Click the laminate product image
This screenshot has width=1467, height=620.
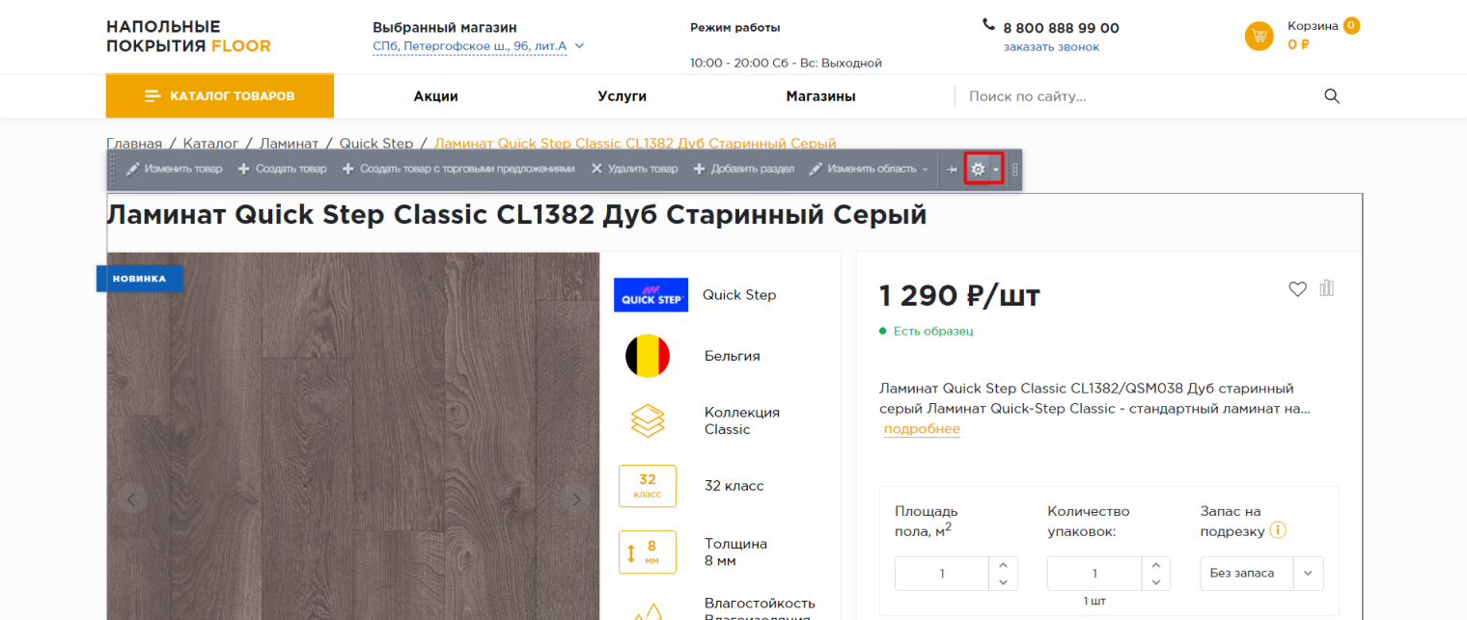point(353,436)
